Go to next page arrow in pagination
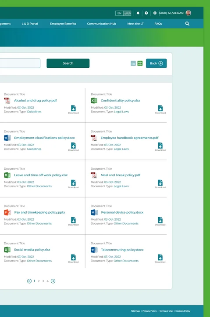The image size is (210, 317). pos(53,281)
